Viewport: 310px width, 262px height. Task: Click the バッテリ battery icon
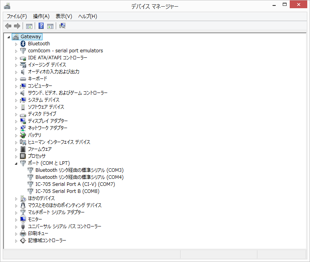tap(23, 135)
